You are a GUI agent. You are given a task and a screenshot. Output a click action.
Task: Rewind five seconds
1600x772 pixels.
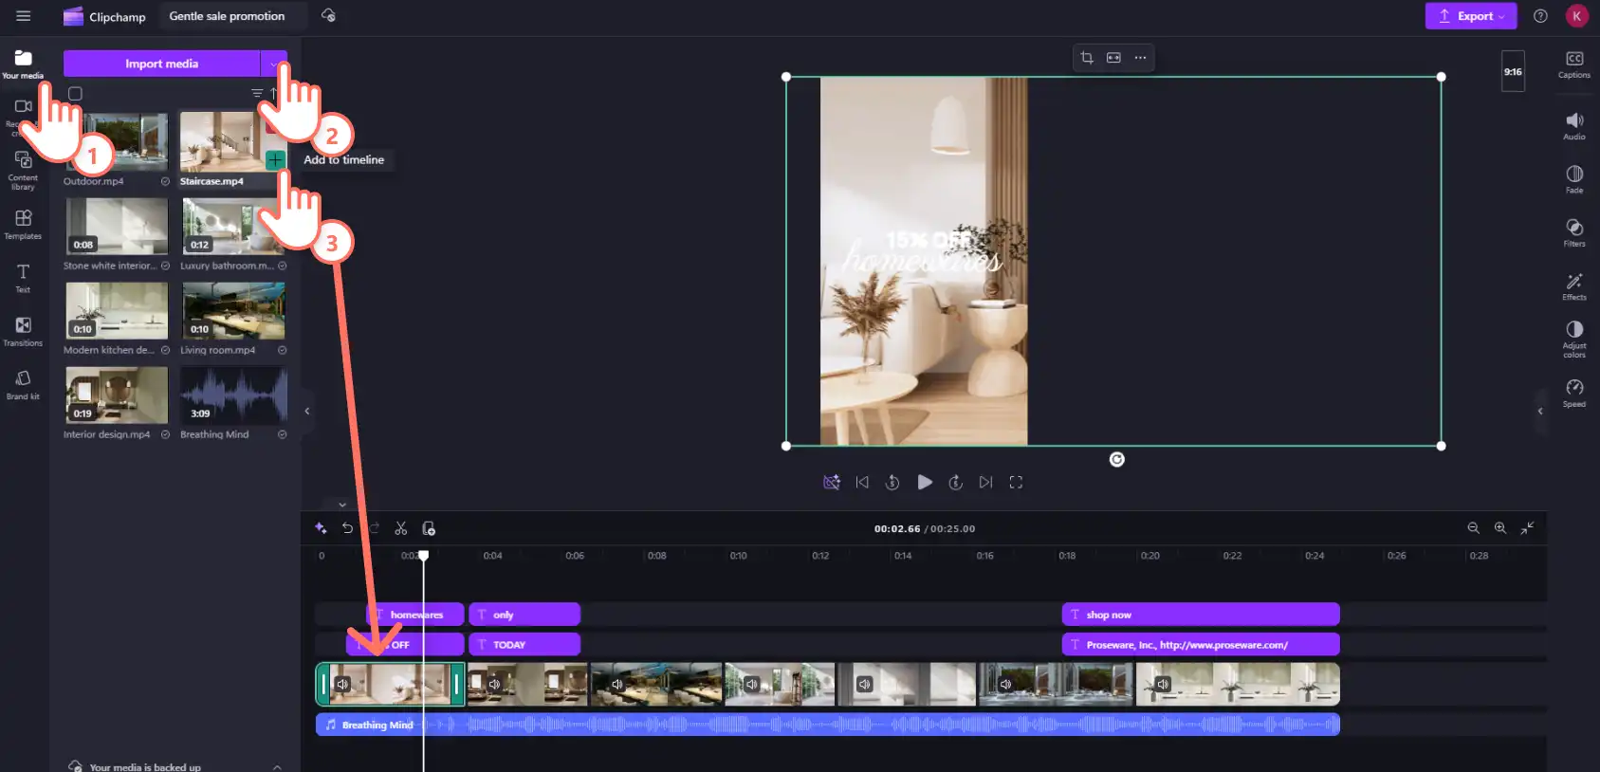click(892, 482)
